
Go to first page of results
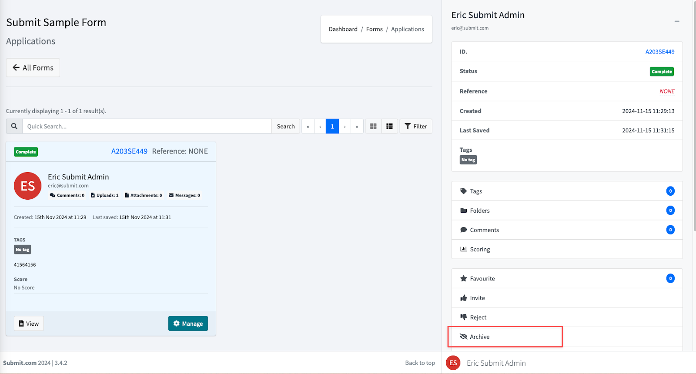pos(308,126)
